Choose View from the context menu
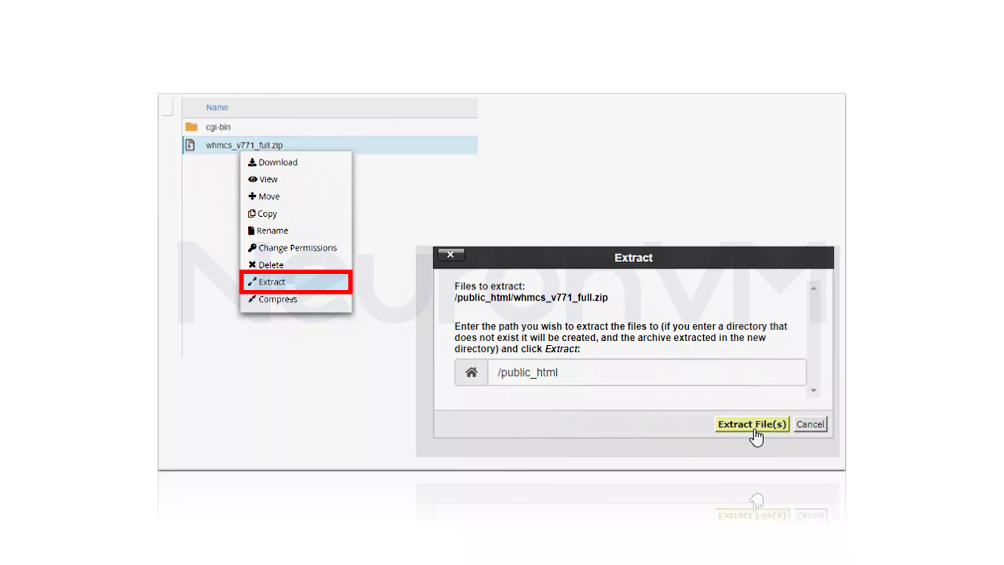This screenshot has width=1004, height=565. click(x=296, y=179)
